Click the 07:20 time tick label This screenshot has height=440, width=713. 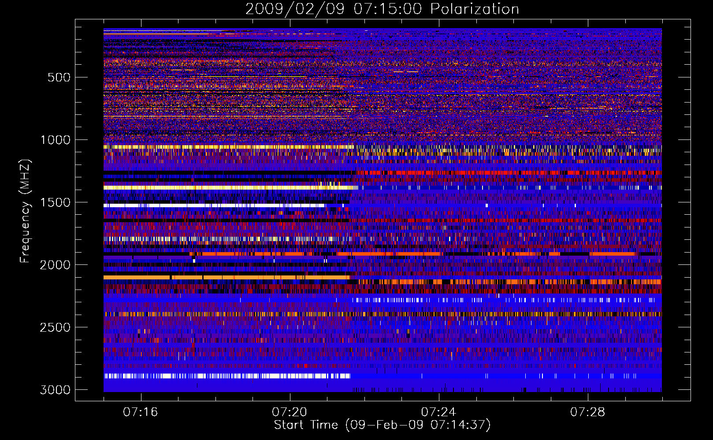pos(290,412)
